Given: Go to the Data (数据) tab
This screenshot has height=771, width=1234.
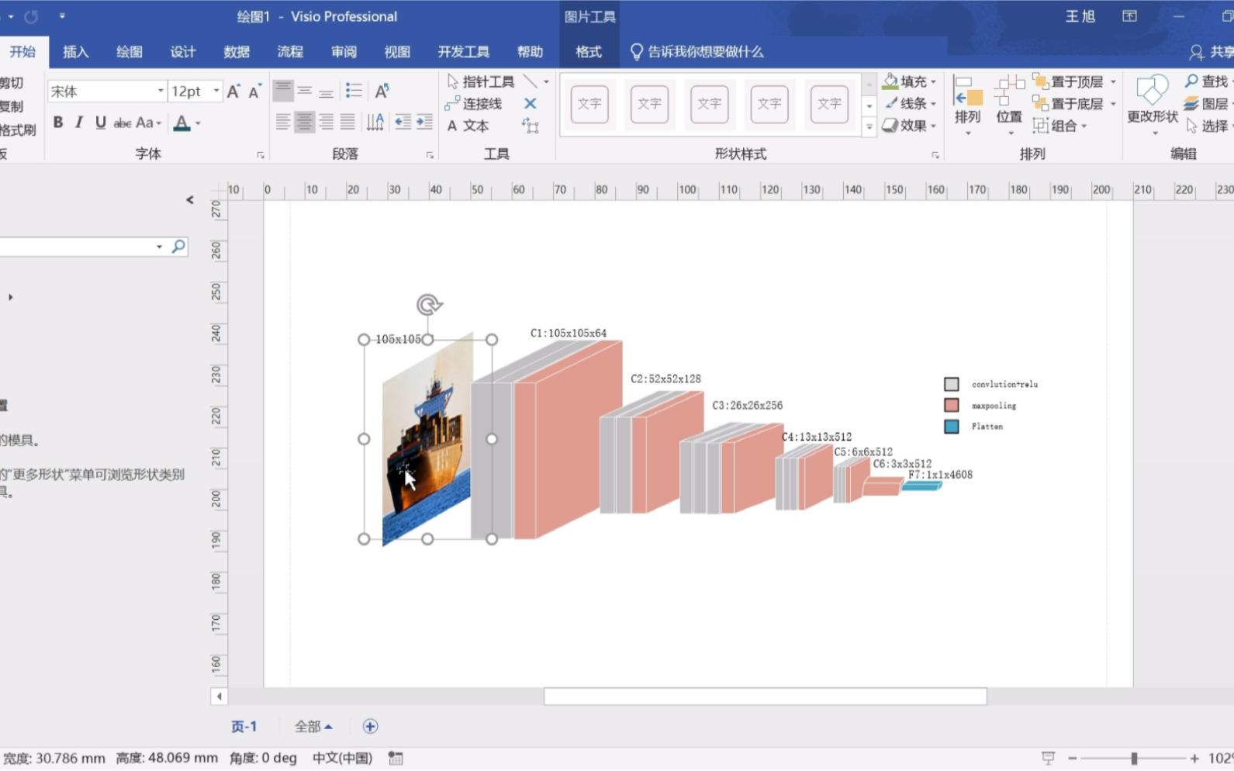Looking at the screenshot, I should 237,52.
